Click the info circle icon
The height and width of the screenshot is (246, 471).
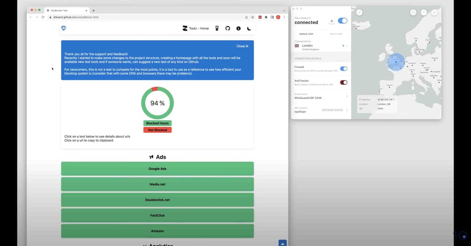click(239, 28)
